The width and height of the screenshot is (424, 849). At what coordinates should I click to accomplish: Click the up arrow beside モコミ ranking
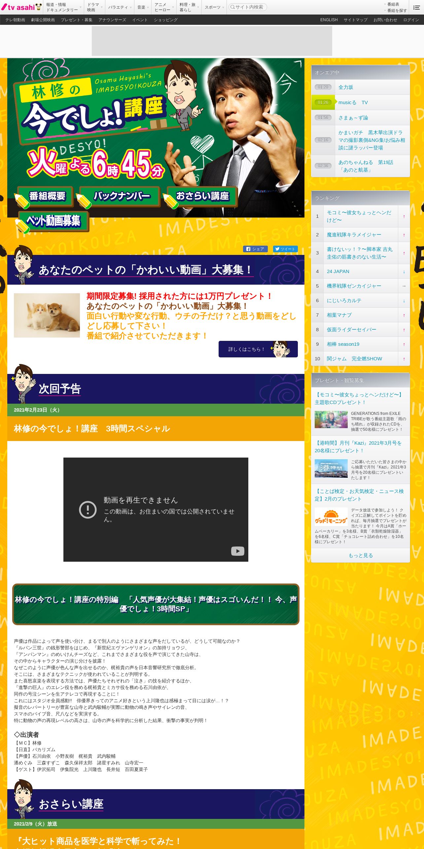pyautogui.click(x=404, y=217)
